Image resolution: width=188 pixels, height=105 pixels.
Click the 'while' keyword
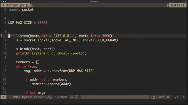(21, 66)
